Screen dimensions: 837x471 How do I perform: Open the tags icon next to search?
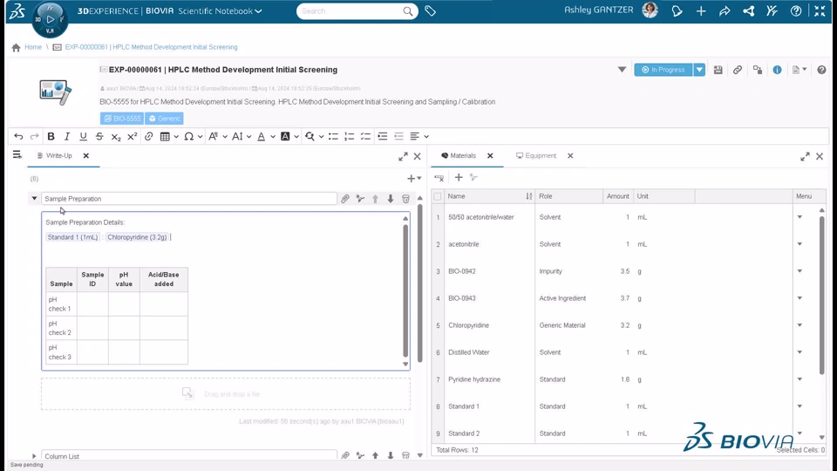pyautogui.click(x=430, y=10)
